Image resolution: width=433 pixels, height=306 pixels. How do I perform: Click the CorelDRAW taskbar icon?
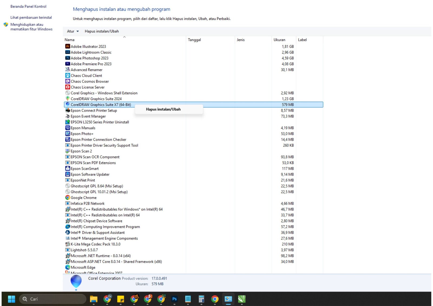pos(241,299)
